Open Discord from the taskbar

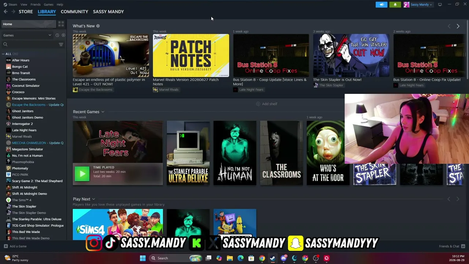coord(284,258)
